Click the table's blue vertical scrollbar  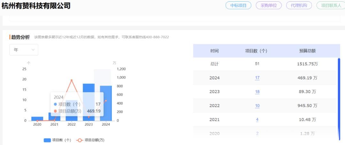click(339, 99)
